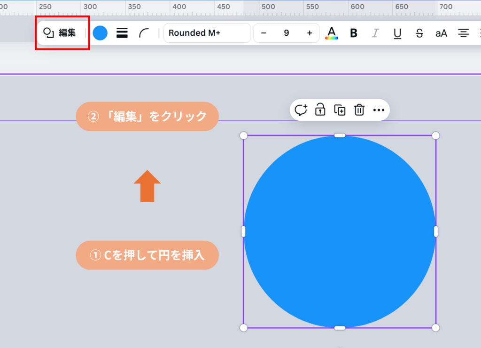Lock the selected circle

(x=320, y=110)
